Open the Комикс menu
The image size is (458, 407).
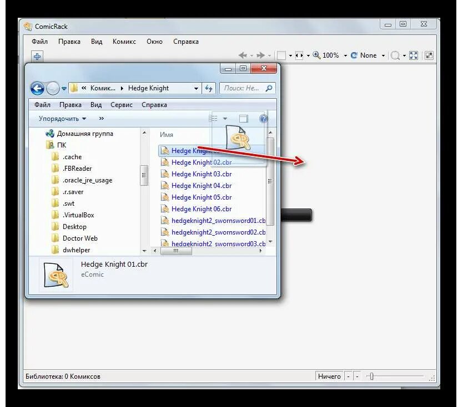(124, 42)
